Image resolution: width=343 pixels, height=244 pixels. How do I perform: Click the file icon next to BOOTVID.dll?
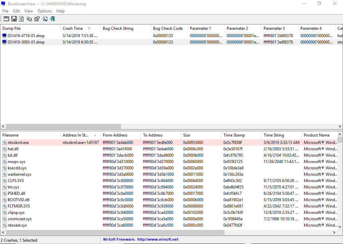pos(4,199)
